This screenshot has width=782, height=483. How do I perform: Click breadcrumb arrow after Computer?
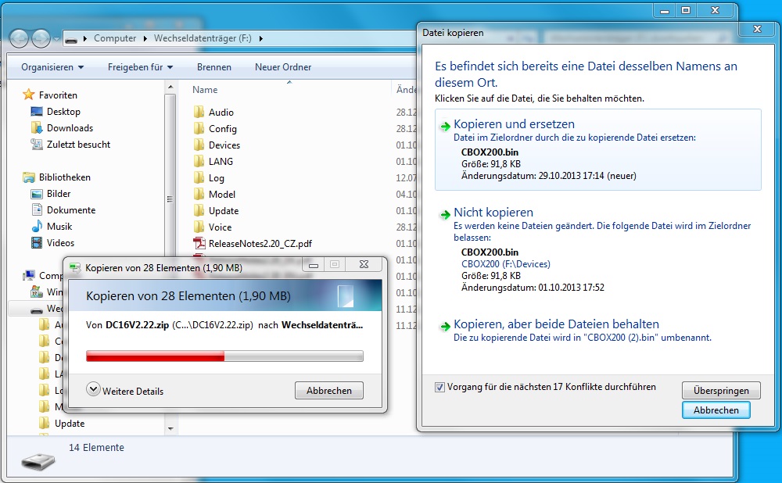coord(145,39)
